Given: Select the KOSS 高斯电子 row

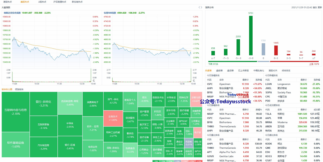Looking at the screenshot, I should pyautogui.click(x=293, y=156).
